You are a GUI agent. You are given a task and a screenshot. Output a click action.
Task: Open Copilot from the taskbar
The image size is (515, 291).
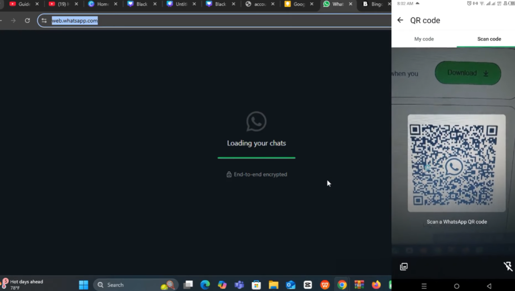click(x=222, y=285)
